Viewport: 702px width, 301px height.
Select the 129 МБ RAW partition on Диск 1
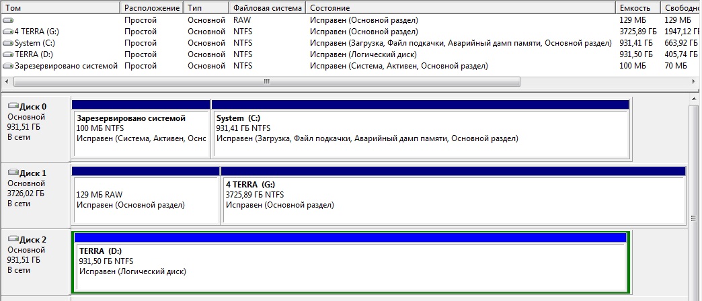(x=146, y=195)
